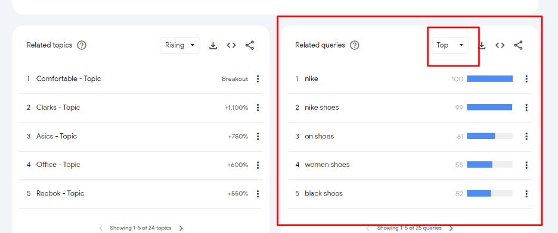Go to next page of related queries
558x233 pixels.
[x=451, y=228]
